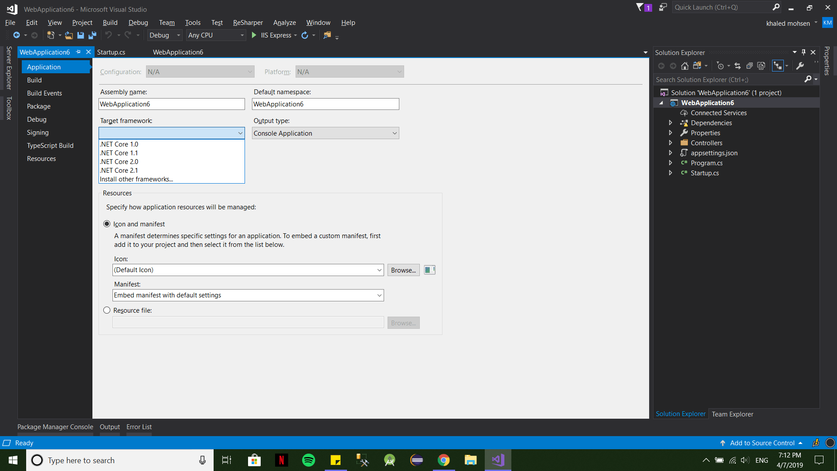Choose .NET Core 2.1 from the framework list
The width and height of the screenshot is (837, 471).
coord(119,170)
